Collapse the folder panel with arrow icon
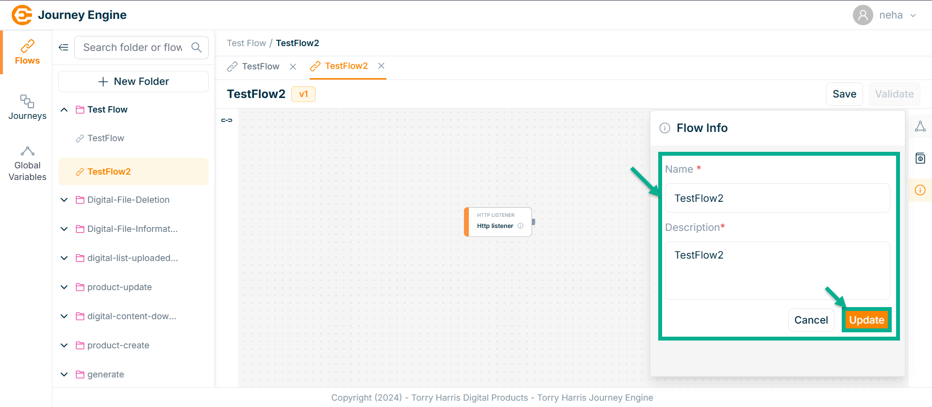932x407 pixels. click(x=64, y=48)
